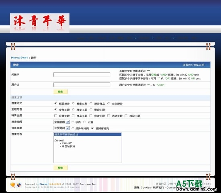The height and width of the screenshot is (193, 221).
Task: Open the 查看积分策略说明 link
Action: pyautogui.click(x=194, y=65)
